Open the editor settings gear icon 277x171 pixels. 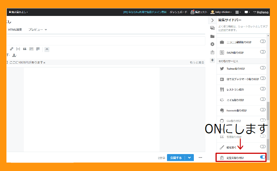[x=213, y=44]
